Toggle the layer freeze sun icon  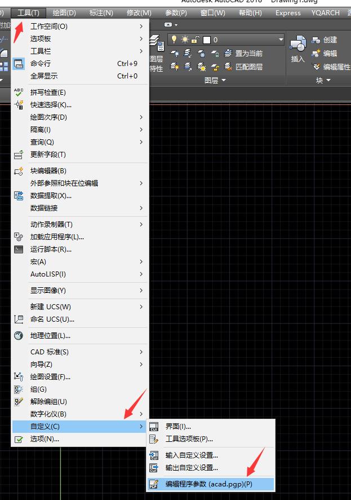coord(185,40)
